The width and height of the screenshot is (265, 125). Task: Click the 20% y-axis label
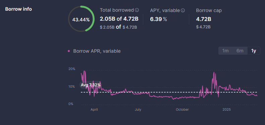[x=72, y=69]
